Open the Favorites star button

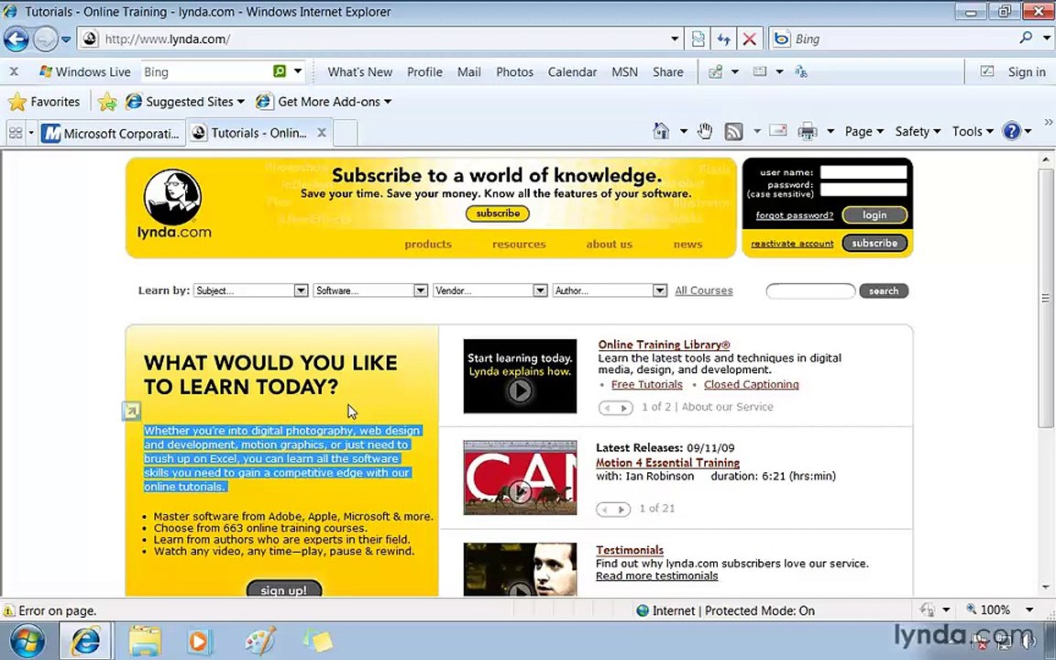coord(44,102)
